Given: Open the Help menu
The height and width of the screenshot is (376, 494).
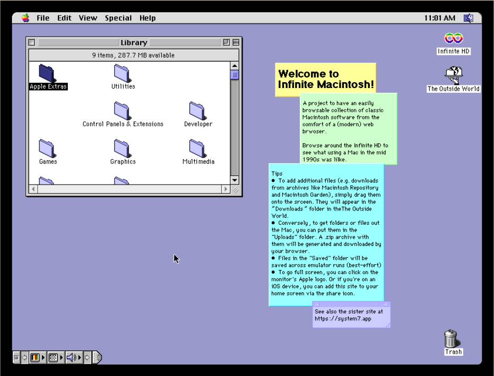Looking at the screenshot, I should pyautogui.click(x=148, y=18).
